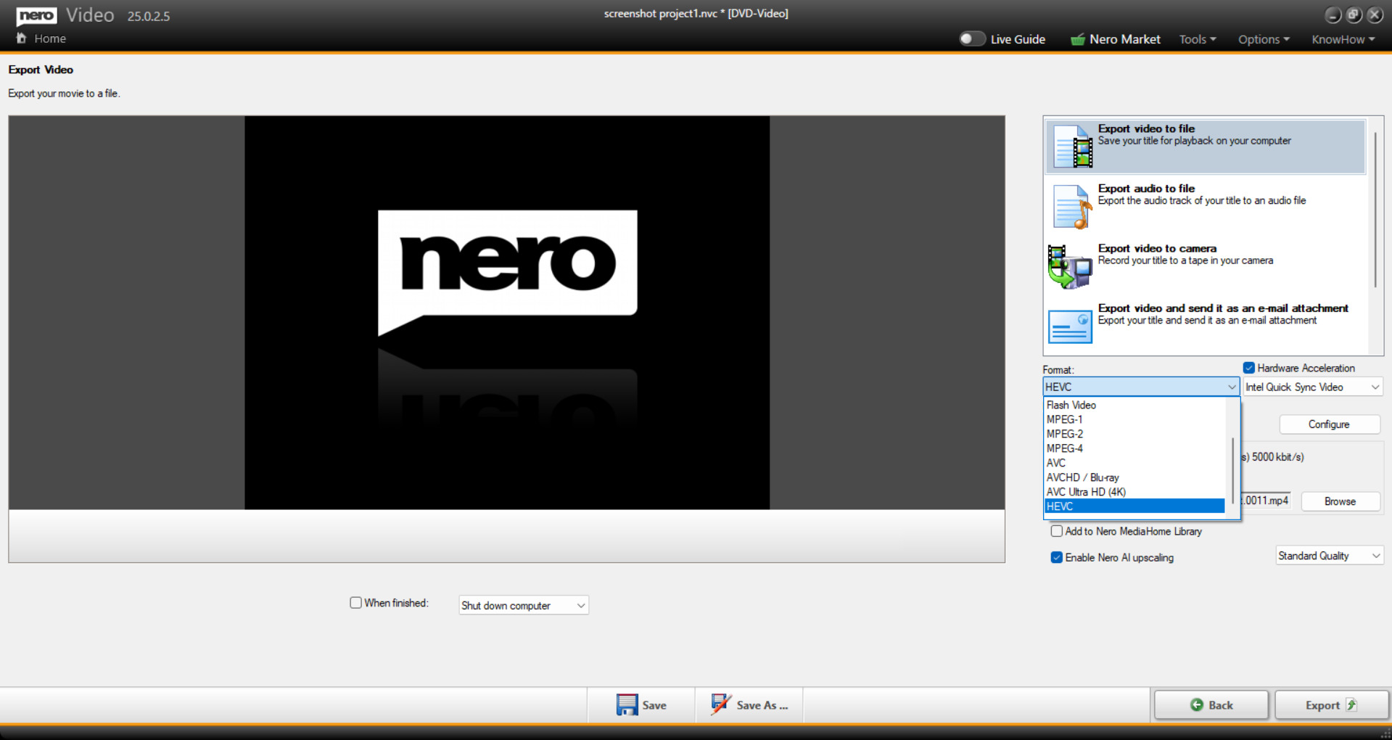Check Add to Nero MediaHome Library
1392x740 pixels.
(x=1057, y=531)
